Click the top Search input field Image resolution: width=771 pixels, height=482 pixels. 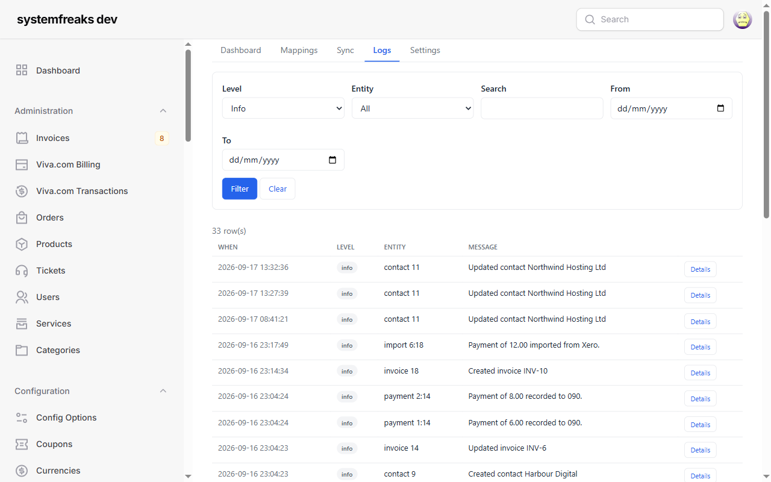point(650,19)
